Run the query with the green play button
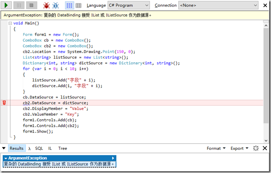 (6, 5)
